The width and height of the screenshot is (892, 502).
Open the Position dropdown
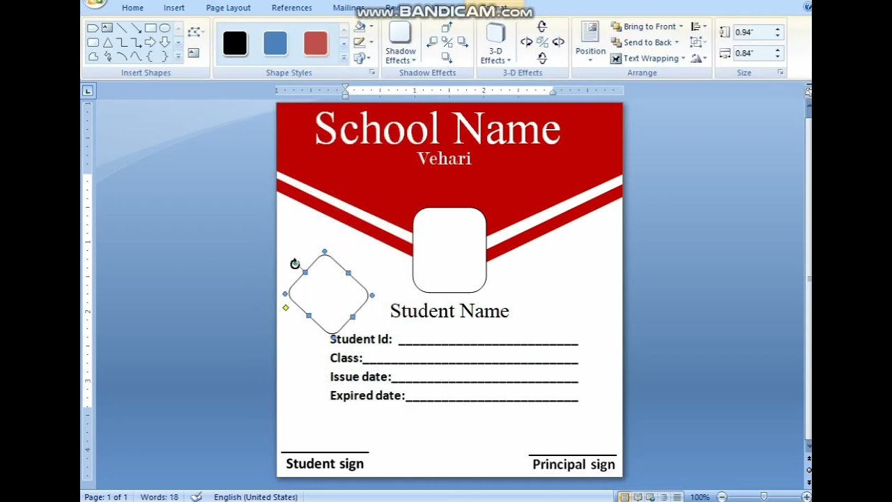(590, 43)
